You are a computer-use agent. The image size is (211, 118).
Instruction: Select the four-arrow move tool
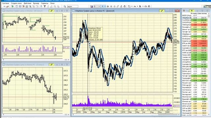pos(108,7)
